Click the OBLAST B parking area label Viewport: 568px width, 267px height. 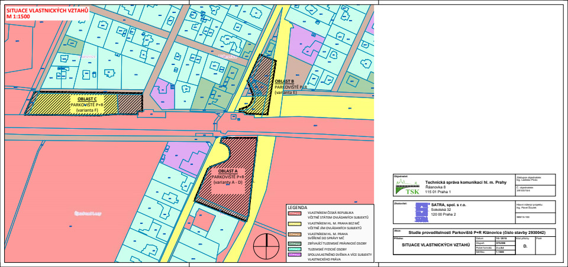[285, 80]
